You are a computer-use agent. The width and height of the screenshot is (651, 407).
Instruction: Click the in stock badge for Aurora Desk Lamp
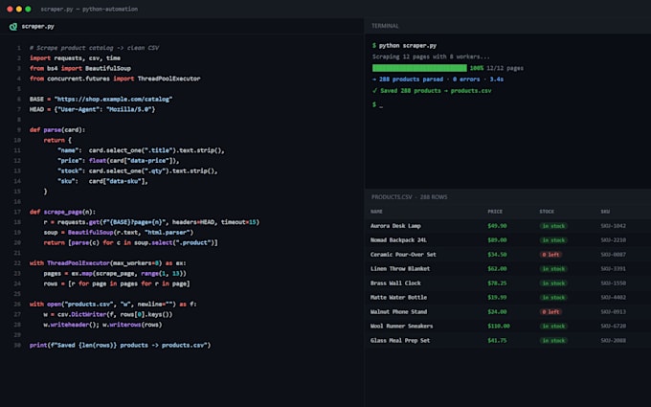pyautogui.click(x=553, y=226)
